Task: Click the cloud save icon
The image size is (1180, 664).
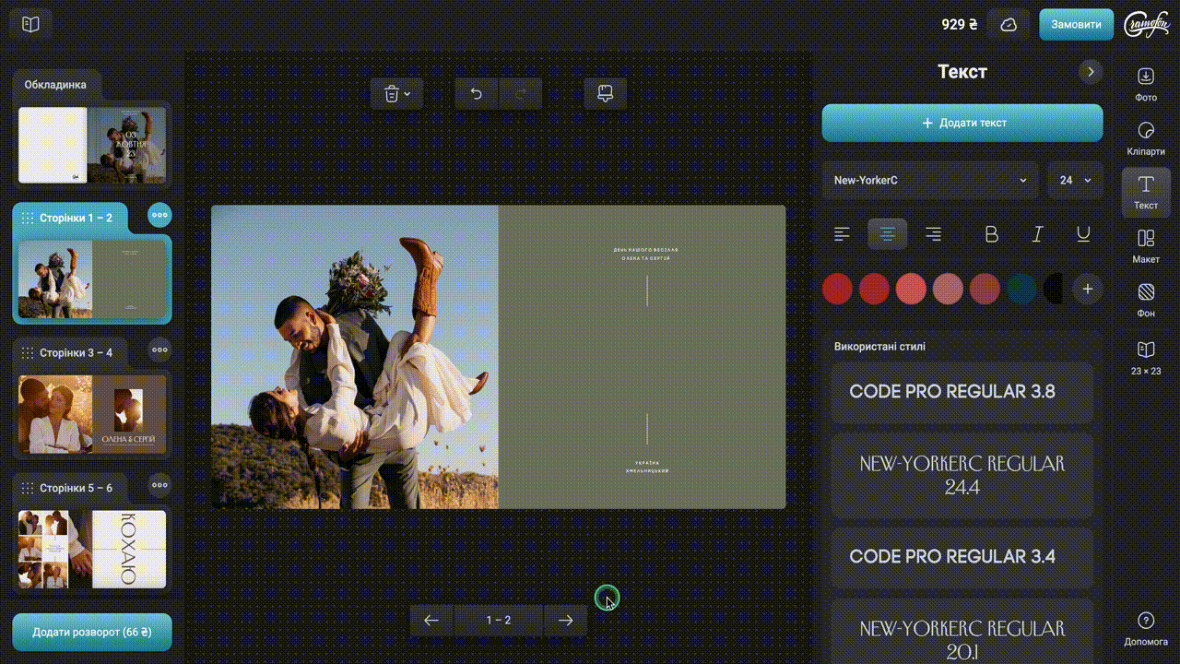Action: pyautogui.click(x=1009, y=25)
